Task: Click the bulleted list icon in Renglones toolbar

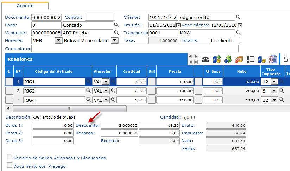Action: [x=251, y=59]
